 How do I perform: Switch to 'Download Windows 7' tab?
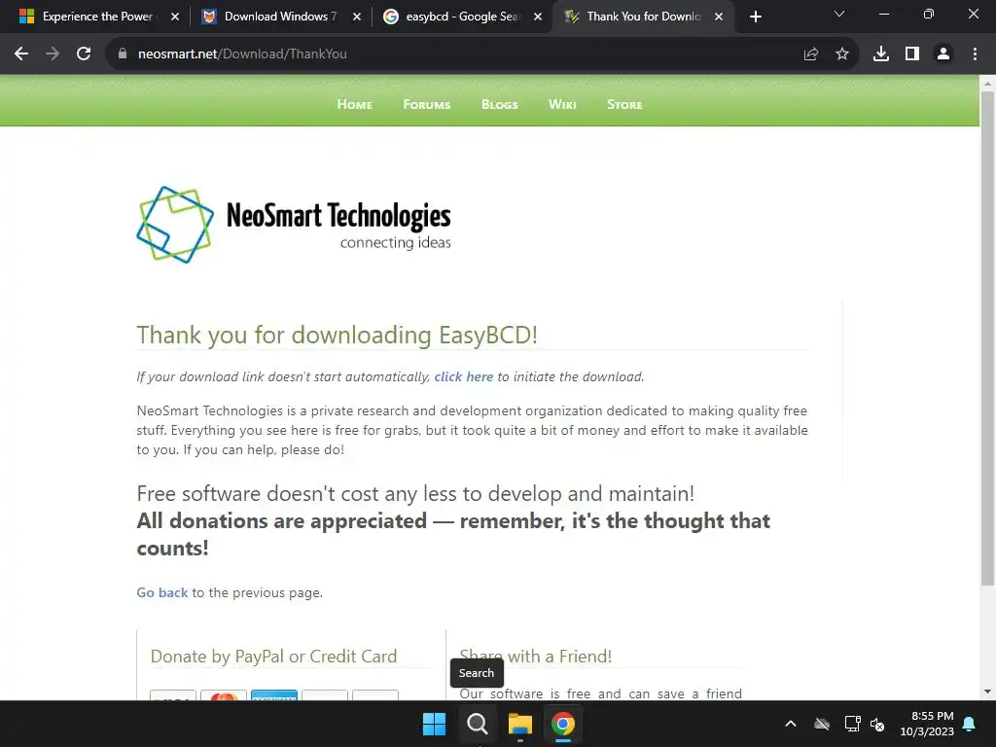281,18
